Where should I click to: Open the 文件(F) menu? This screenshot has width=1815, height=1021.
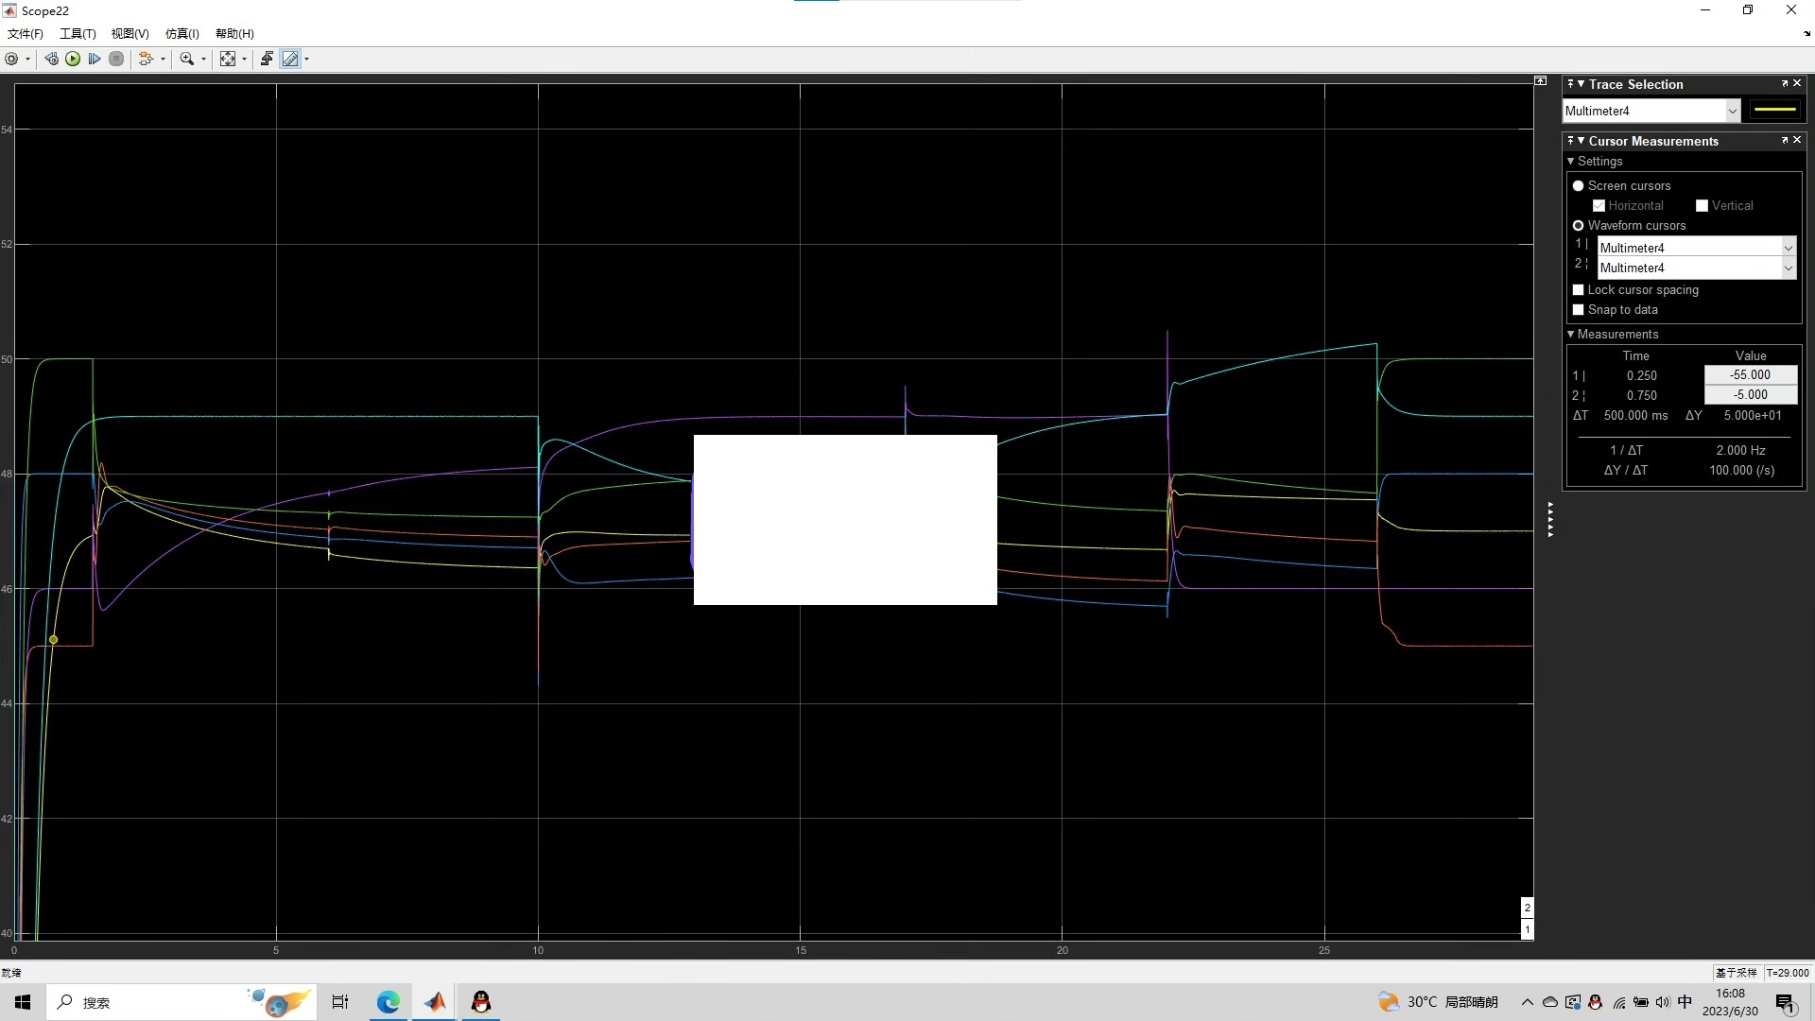tap(26, 34)
